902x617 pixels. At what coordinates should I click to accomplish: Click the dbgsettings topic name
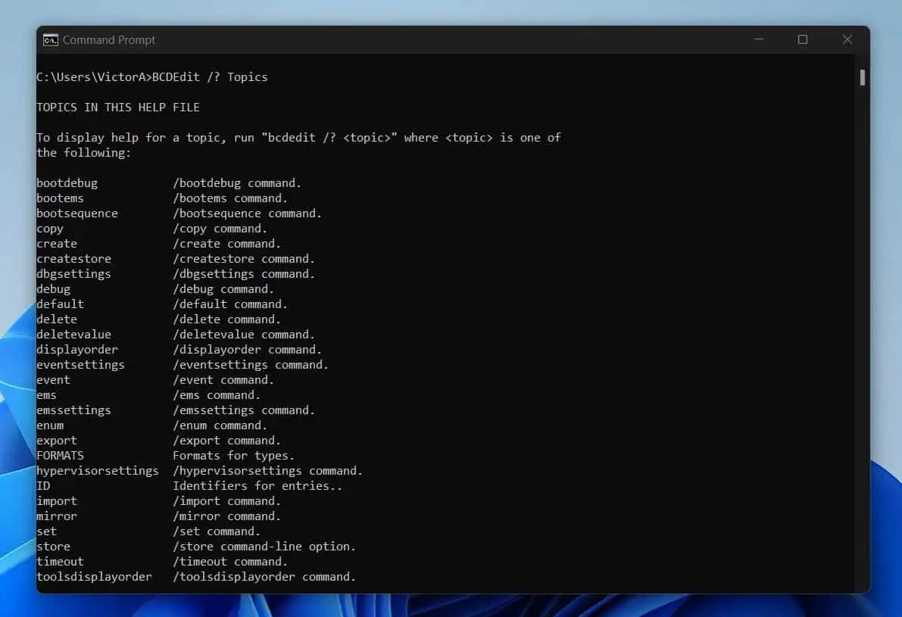[73, 274]
